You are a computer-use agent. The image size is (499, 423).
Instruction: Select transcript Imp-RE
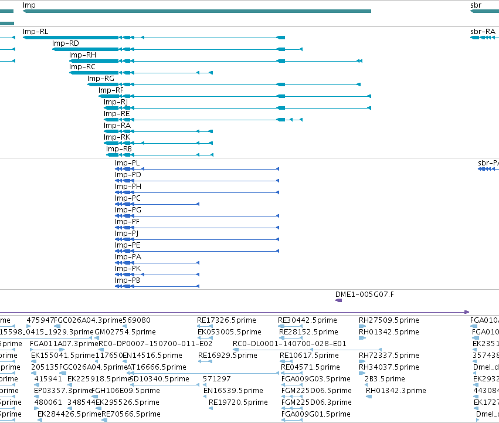[x=117, y=114]
